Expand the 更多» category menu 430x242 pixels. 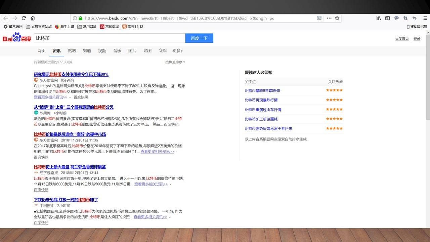[177, 51]
